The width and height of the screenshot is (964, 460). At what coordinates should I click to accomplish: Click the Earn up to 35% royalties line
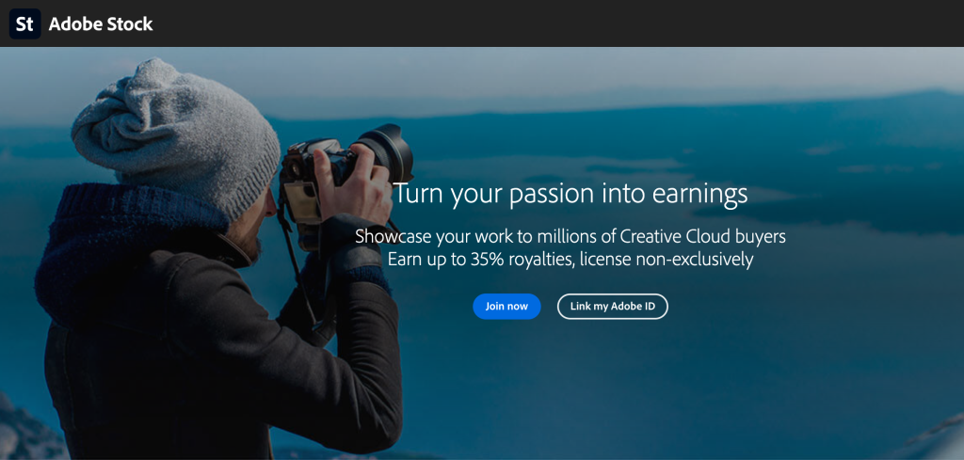570,260
